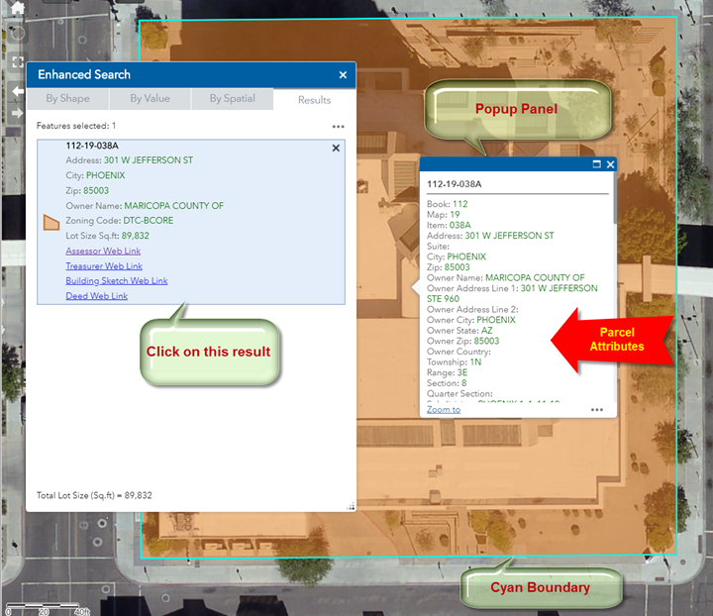Remove result 112-19-038A from list
This screenshot has height=616, width=713.
coord(336,148)
